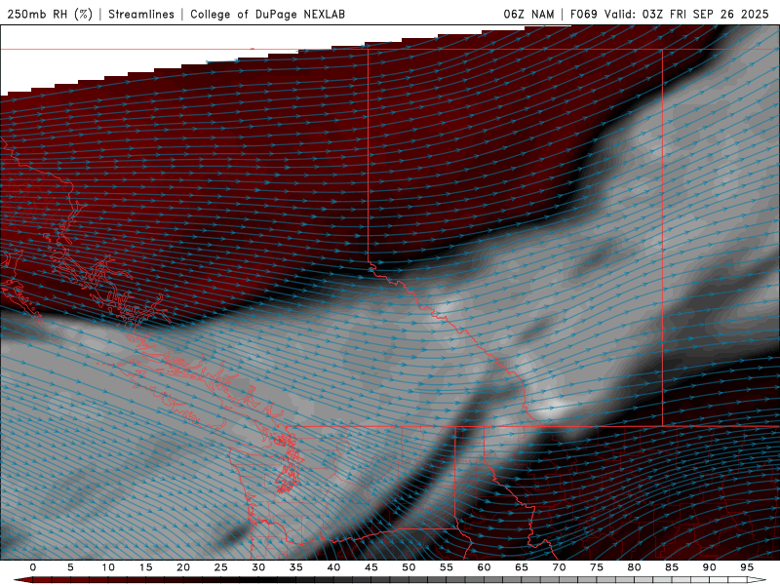
Task: Click the colorbar label '40'
Action: [333, 567]
